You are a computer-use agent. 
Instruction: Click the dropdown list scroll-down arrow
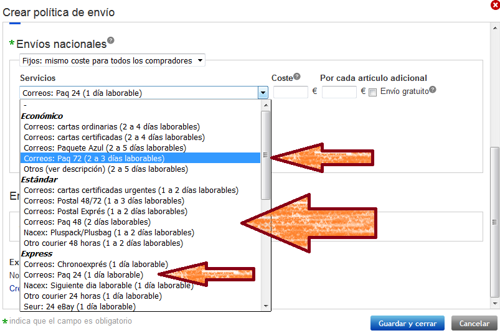266,306
